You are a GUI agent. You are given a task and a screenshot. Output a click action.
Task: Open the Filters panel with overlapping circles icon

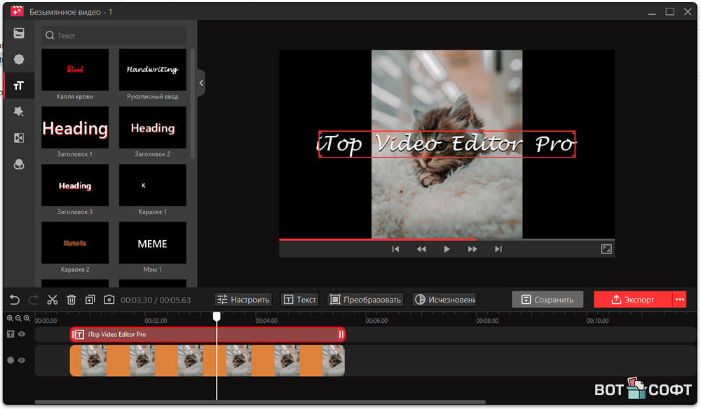click(19, 164)
